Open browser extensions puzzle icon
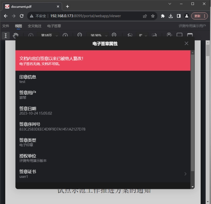The image size is (211, 204). pos(163,16)
